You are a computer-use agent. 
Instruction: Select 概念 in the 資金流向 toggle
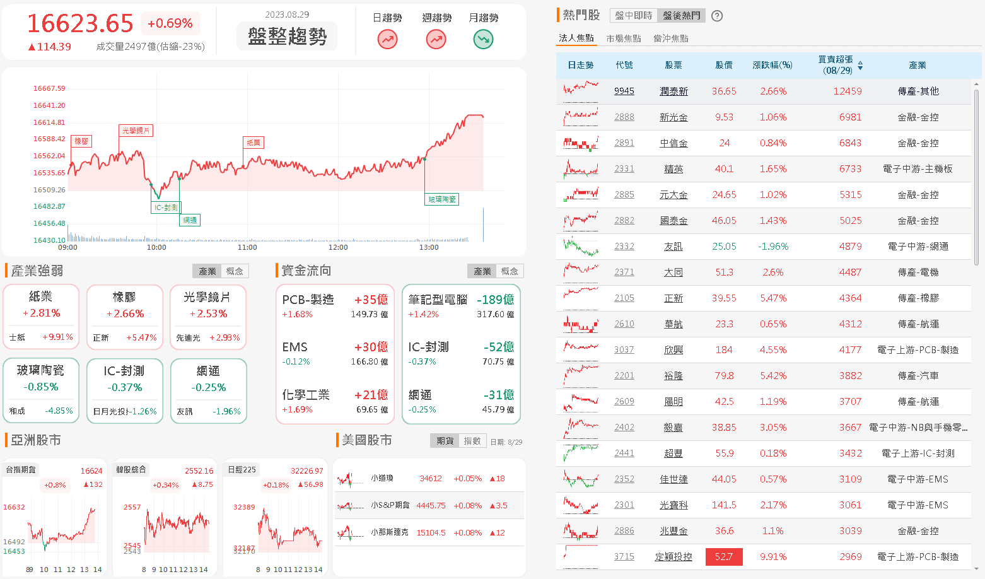tap(510, 271)
